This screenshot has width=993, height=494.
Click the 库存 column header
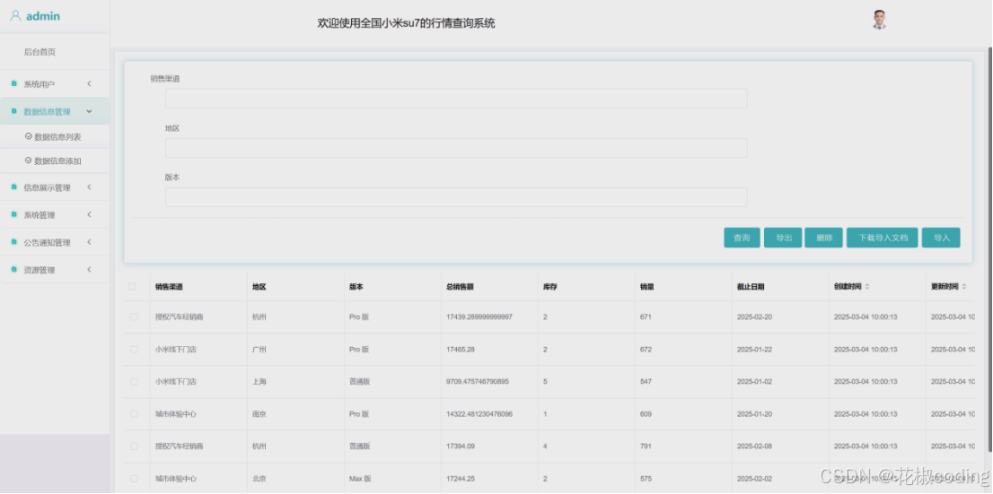pos(549,287)
